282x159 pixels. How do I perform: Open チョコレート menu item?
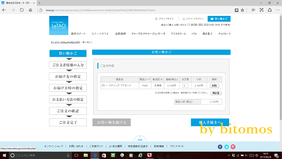tap(224, 34)
